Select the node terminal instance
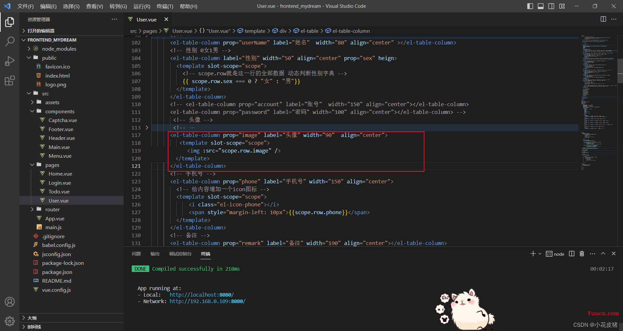 555,254
